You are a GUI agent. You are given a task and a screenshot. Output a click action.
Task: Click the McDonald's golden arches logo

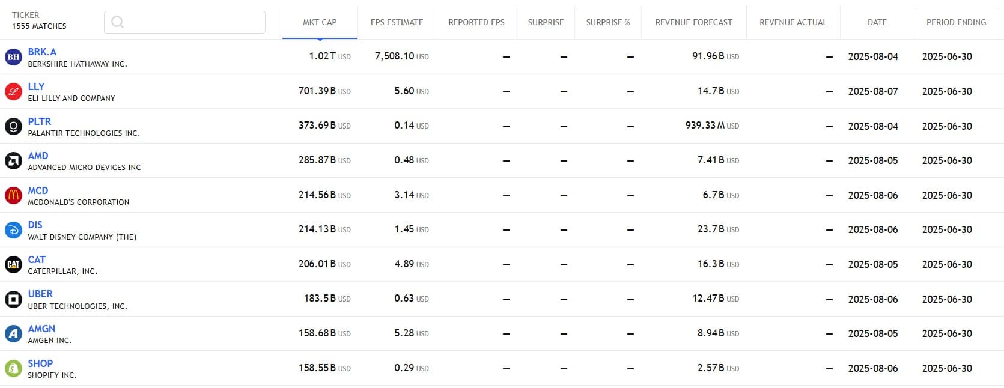click(x=13, y=195)
